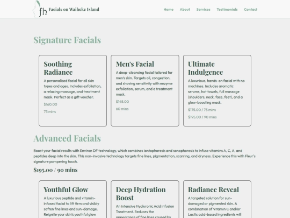
Task: Open the Facials on Waiheke Island site title
Action: click(74, 9)
